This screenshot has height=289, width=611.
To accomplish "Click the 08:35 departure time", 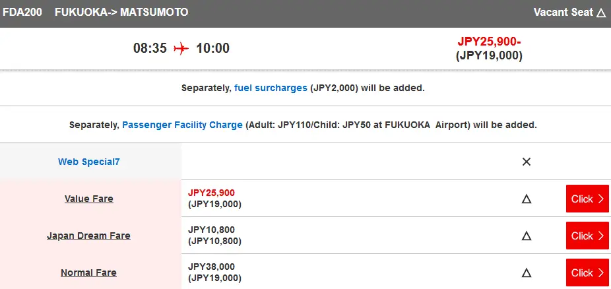I will (x=150, y=48).
